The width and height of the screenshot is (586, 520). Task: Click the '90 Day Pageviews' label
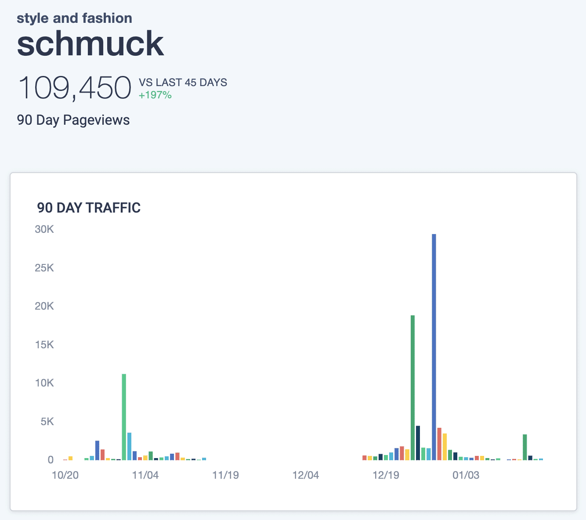[x=73, y=120]
